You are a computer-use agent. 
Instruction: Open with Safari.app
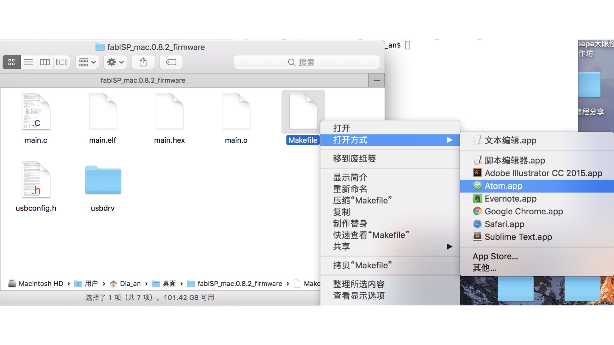coord(537,224)
